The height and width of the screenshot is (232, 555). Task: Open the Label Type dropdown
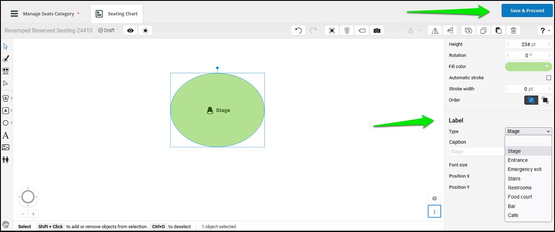[x=528, y=131]
